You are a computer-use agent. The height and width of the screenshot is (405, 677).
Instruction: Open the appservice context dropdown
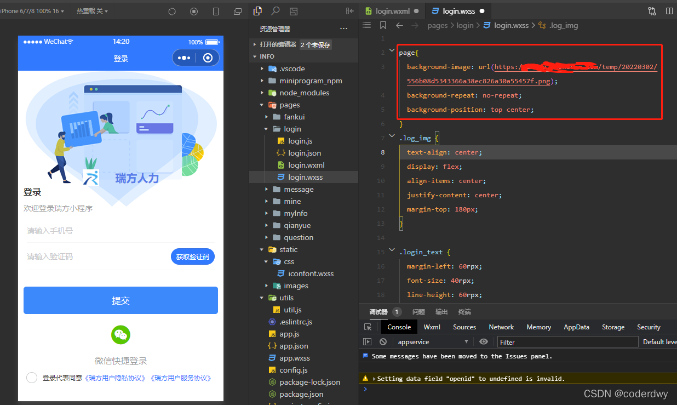point(432,342)
